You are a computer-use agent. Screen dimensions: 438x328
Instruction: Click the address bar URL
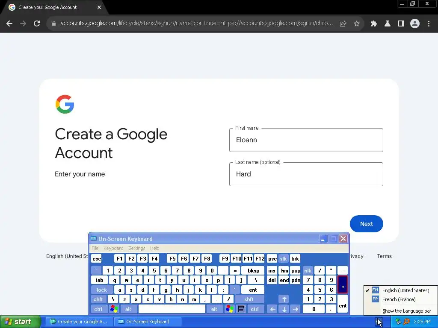pyautogui.click(x=196, y=23)
